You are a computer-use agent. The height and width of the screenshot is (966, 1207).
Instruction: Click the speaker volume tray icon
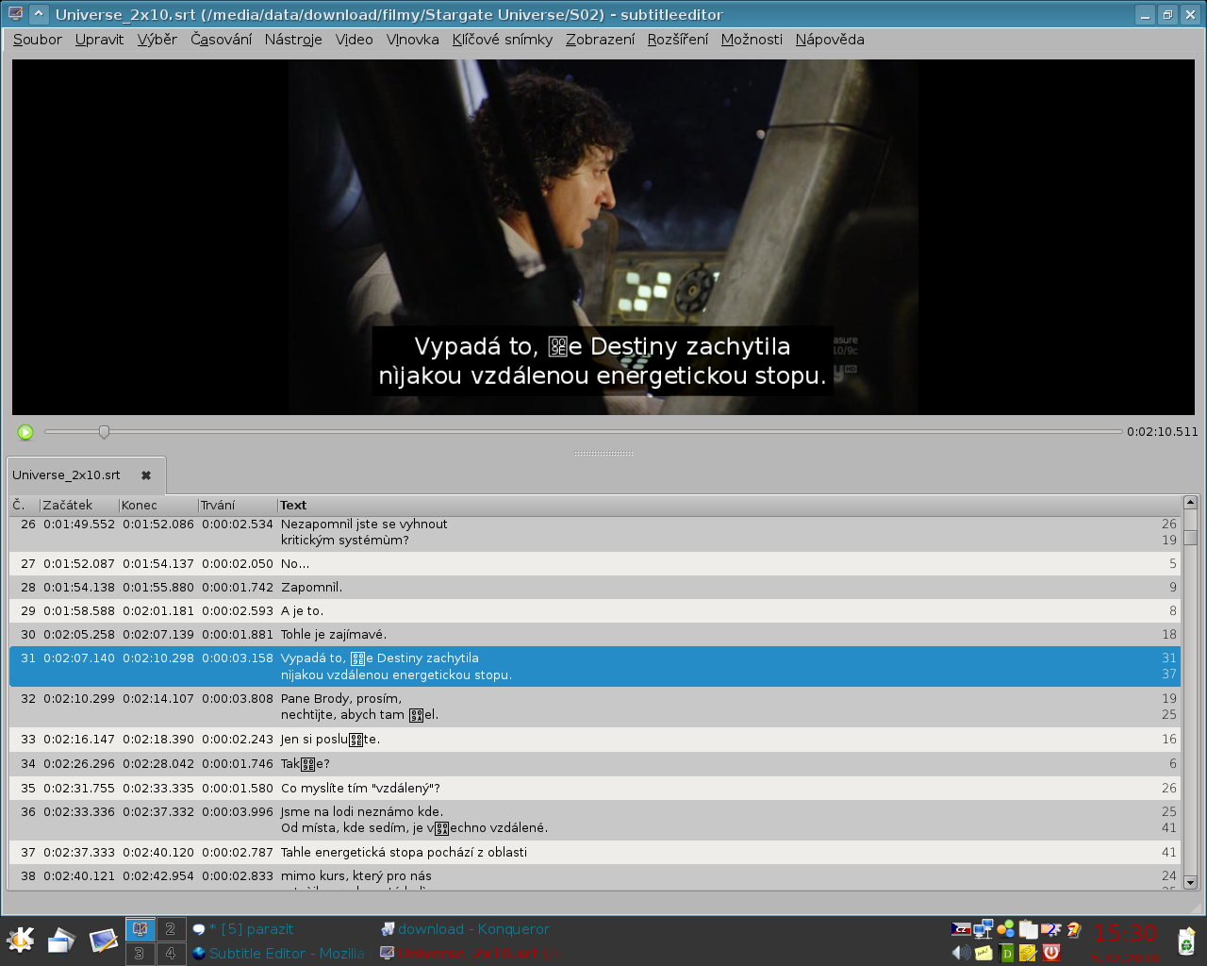[x=961, y=953]
